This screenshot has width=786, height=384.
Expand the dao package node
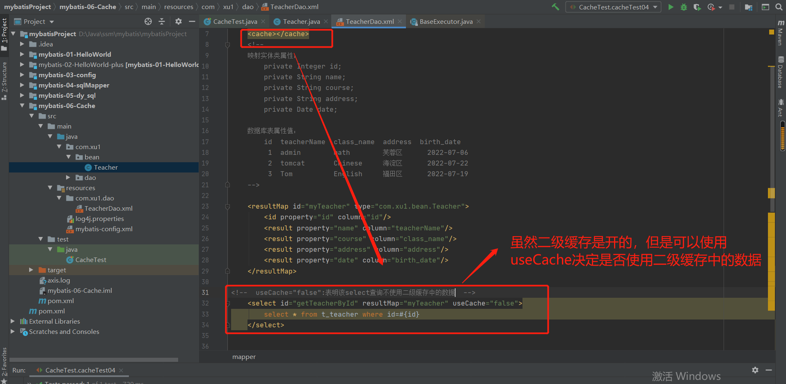pos(68,177)
